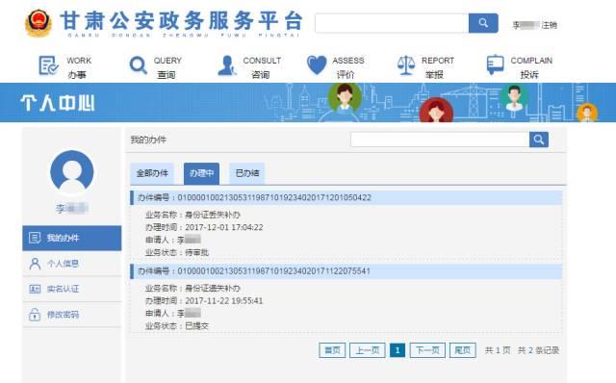This screenshot has width=616, height=383.
Task: Open the 已办结 tab
Action: [x=247, y=173]
